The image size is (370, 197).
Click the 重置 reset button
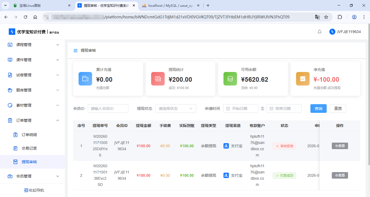[x=338, y=108]
